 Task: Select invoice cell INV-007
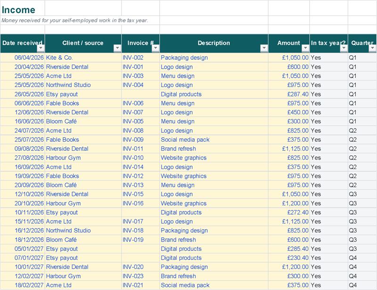point(140,113)
